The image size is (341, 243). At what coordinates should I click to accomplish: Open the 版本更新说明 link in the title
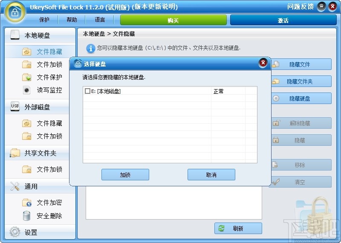[155, 7]
